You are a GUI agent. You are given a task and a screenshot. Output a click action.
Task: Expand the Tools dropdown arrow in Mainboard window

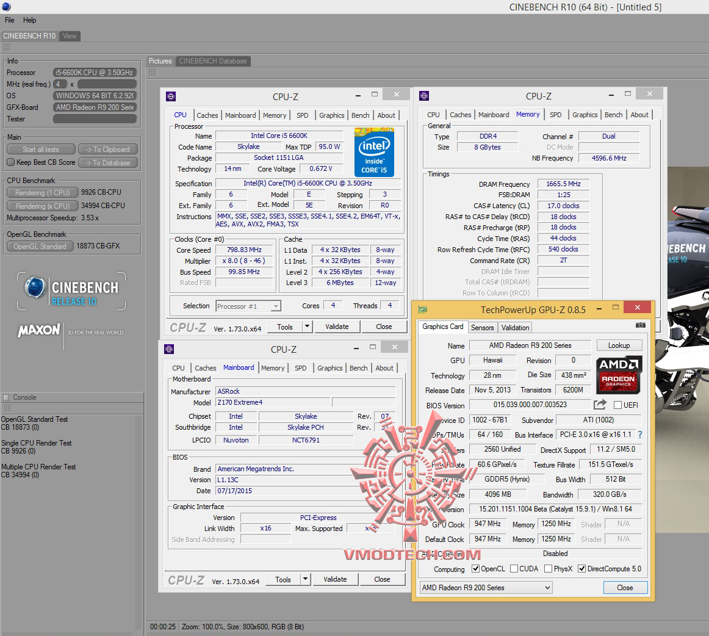pyautogui.click(x=306, y=579)
